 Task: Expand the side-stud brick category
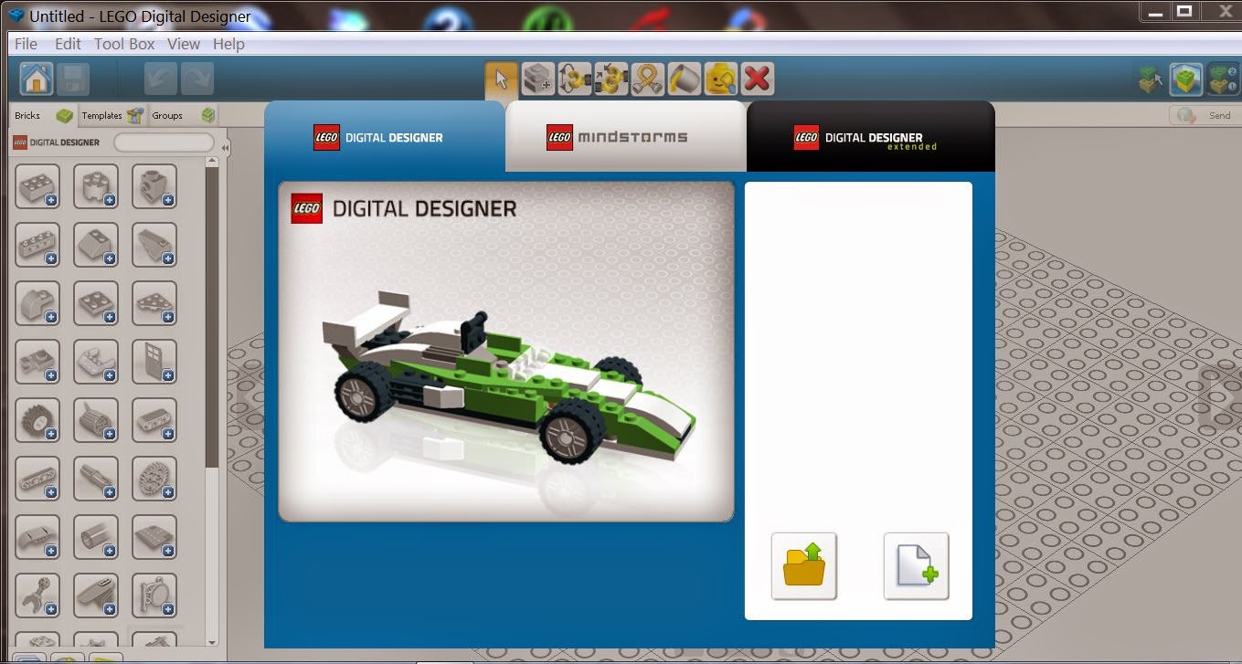point(154,186)
